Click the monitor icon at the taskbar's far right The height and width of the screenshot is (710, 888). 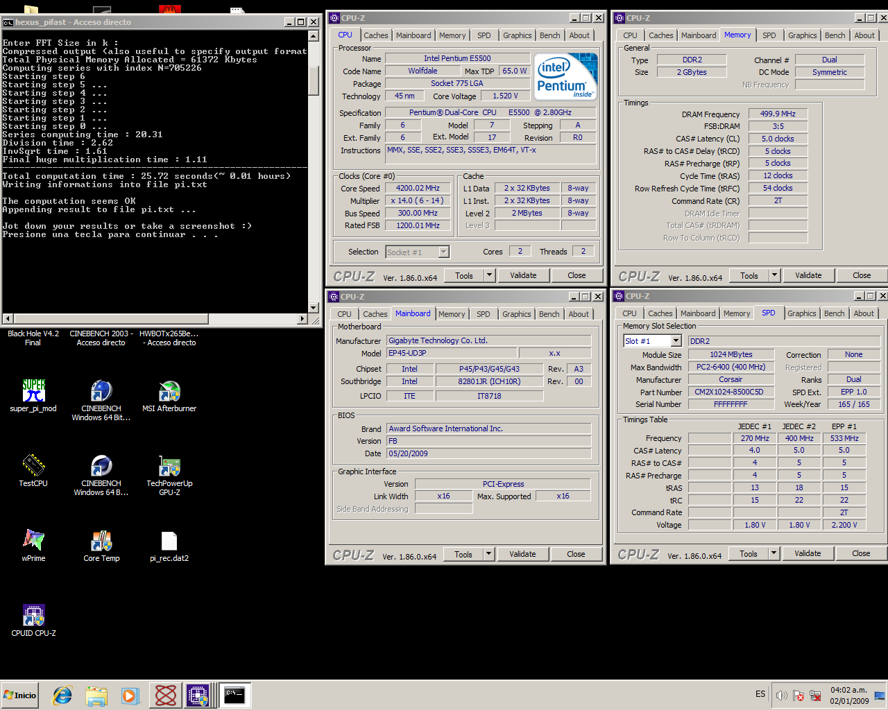coord(880,695)
